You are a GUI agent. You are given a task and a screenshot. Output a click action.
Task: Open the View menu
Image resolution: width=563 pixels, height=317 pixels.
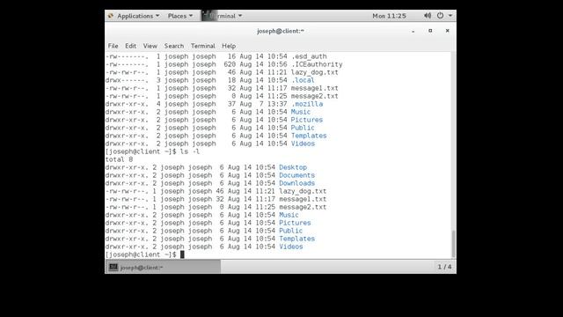point(150,46)
